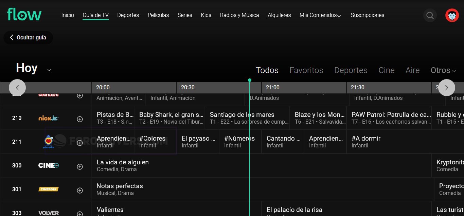
Task: Open the Mis Contenidos menu
Action: [320, 15]
